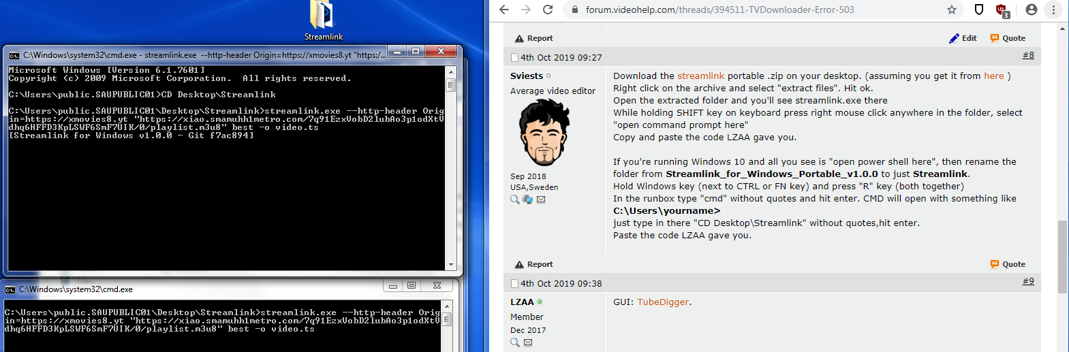1069x352 pixels.
Task: Click the 'USA,Sweden' location text
Action: 534,187
